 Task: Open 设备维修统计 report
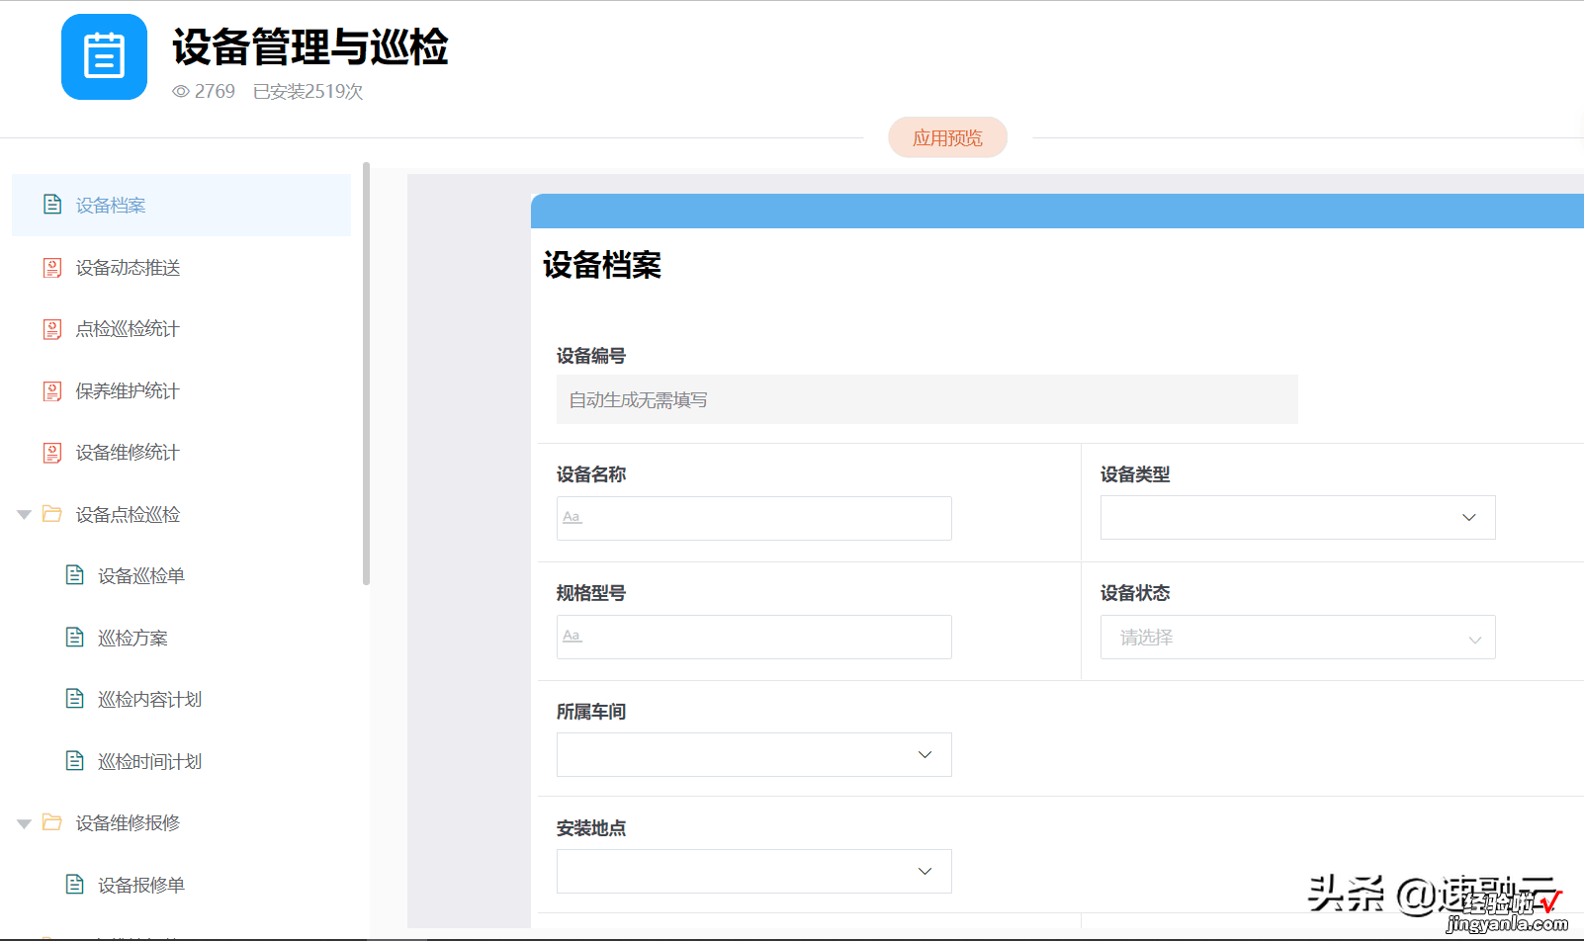pos(128,453)
